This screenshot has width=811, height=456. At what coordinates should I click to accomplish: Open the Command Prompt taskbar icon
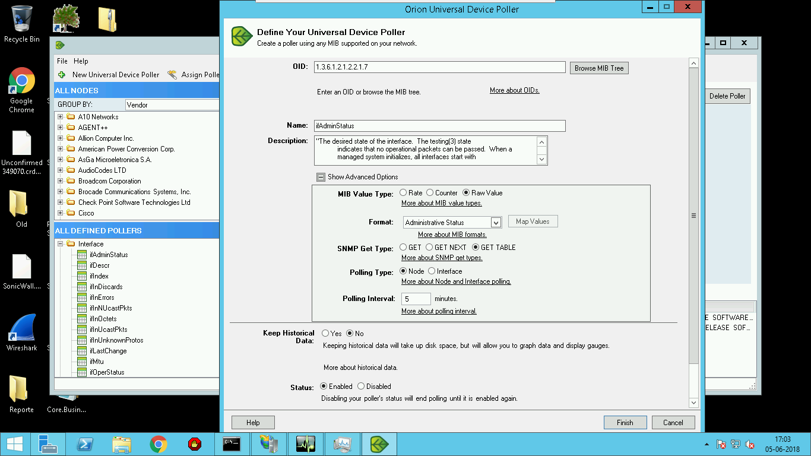[x=232, y=444]
